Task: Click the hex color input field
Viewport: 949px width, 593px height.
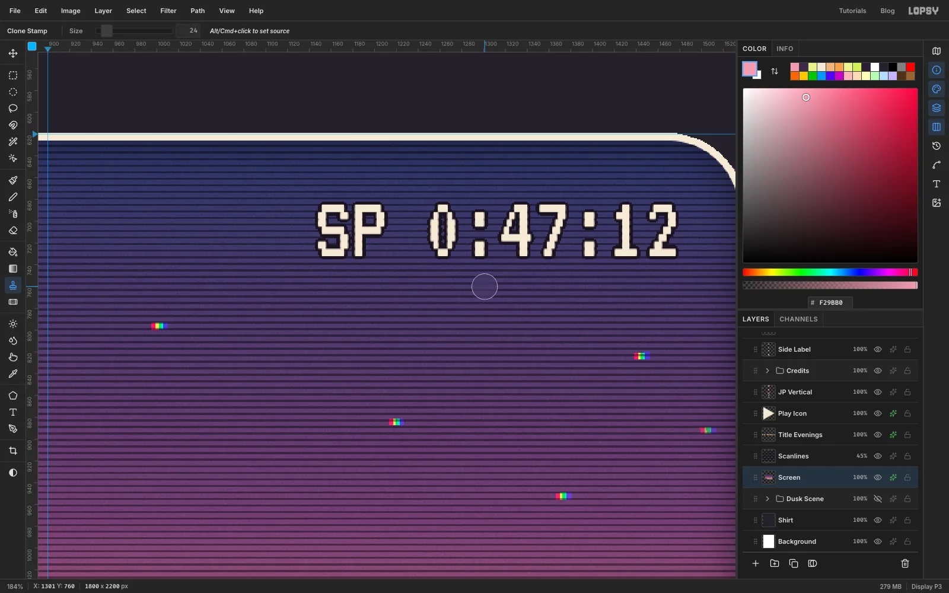Action: tap(830, 302)
